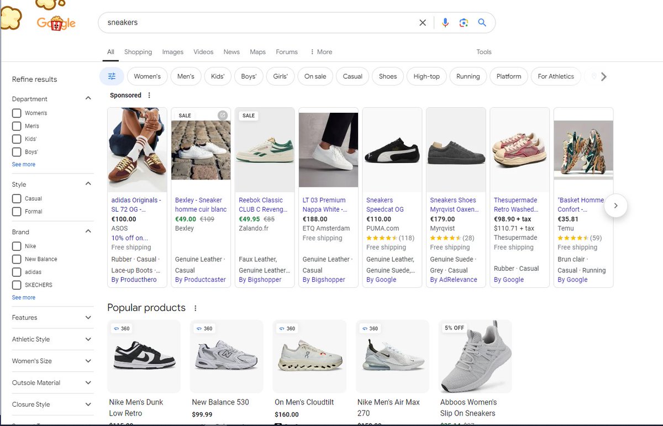
Task: Check the Nike brand filter
Action: (x=17, y=246)
